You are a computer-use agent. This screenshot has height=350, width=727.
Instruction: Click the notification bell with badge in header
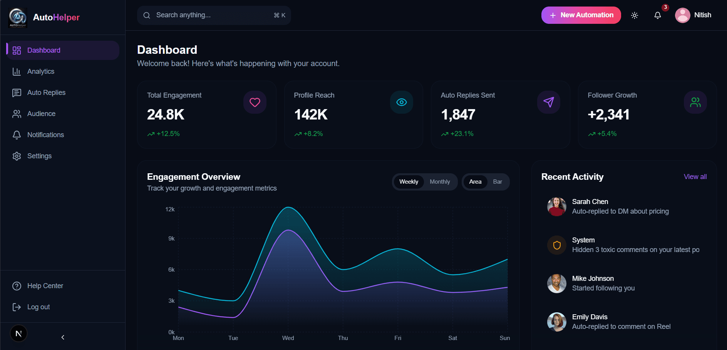(x=658, y=15)
